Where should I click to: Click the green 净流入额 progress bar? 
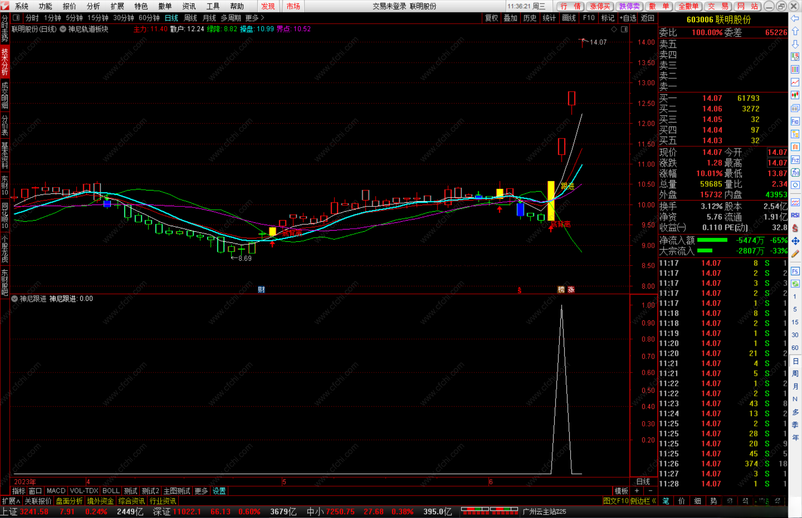712,240
